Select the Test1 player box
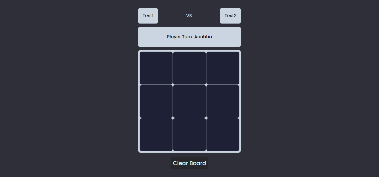 tap(148, 16)
